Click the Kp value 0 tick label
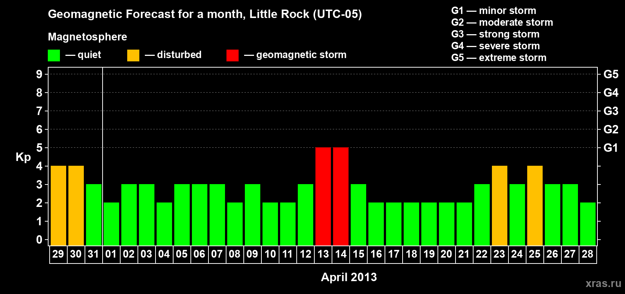The image size is (625, 294). 39,240
